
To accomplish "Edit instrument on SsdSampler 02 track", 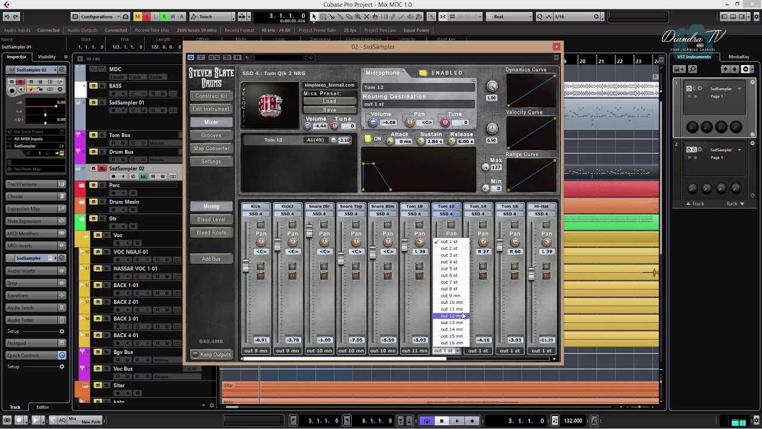I will point(143,177).
